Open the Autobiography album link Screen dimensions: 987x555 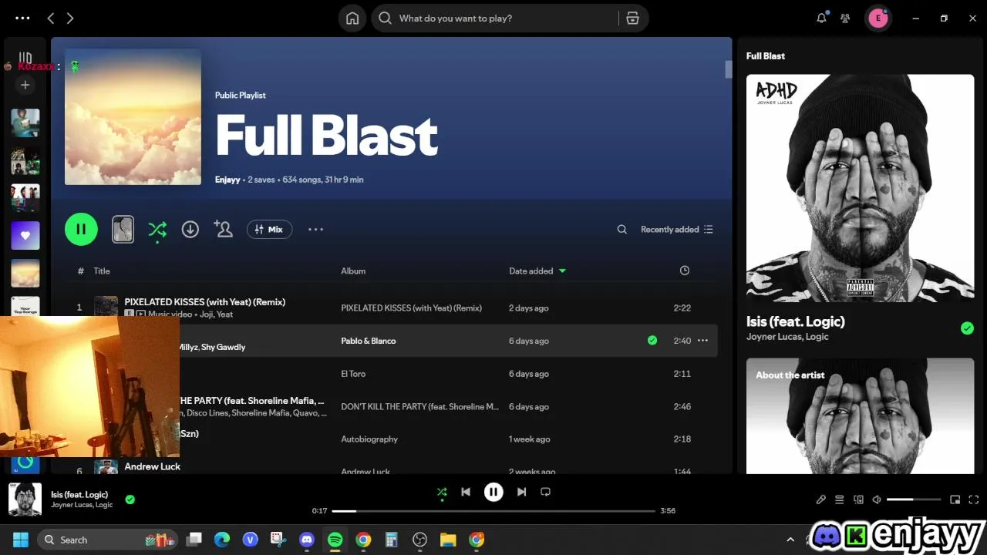(x=369, y=439)
